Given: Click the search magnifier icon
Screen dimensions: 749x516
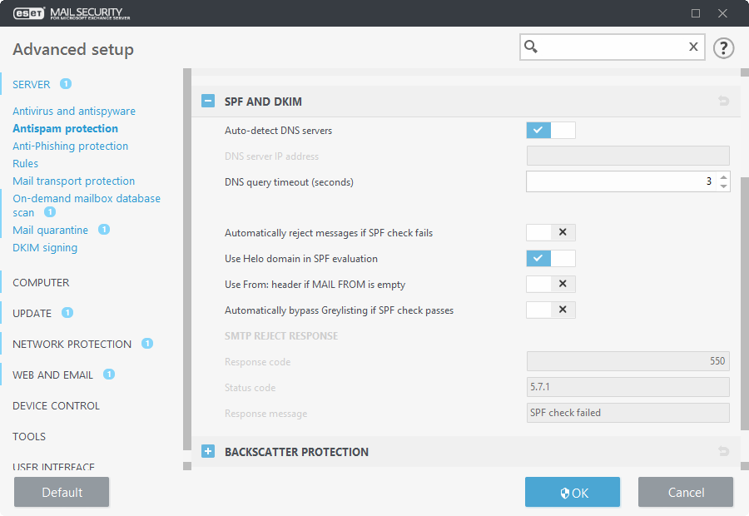Looking at the screenshot, I should 532,47.
